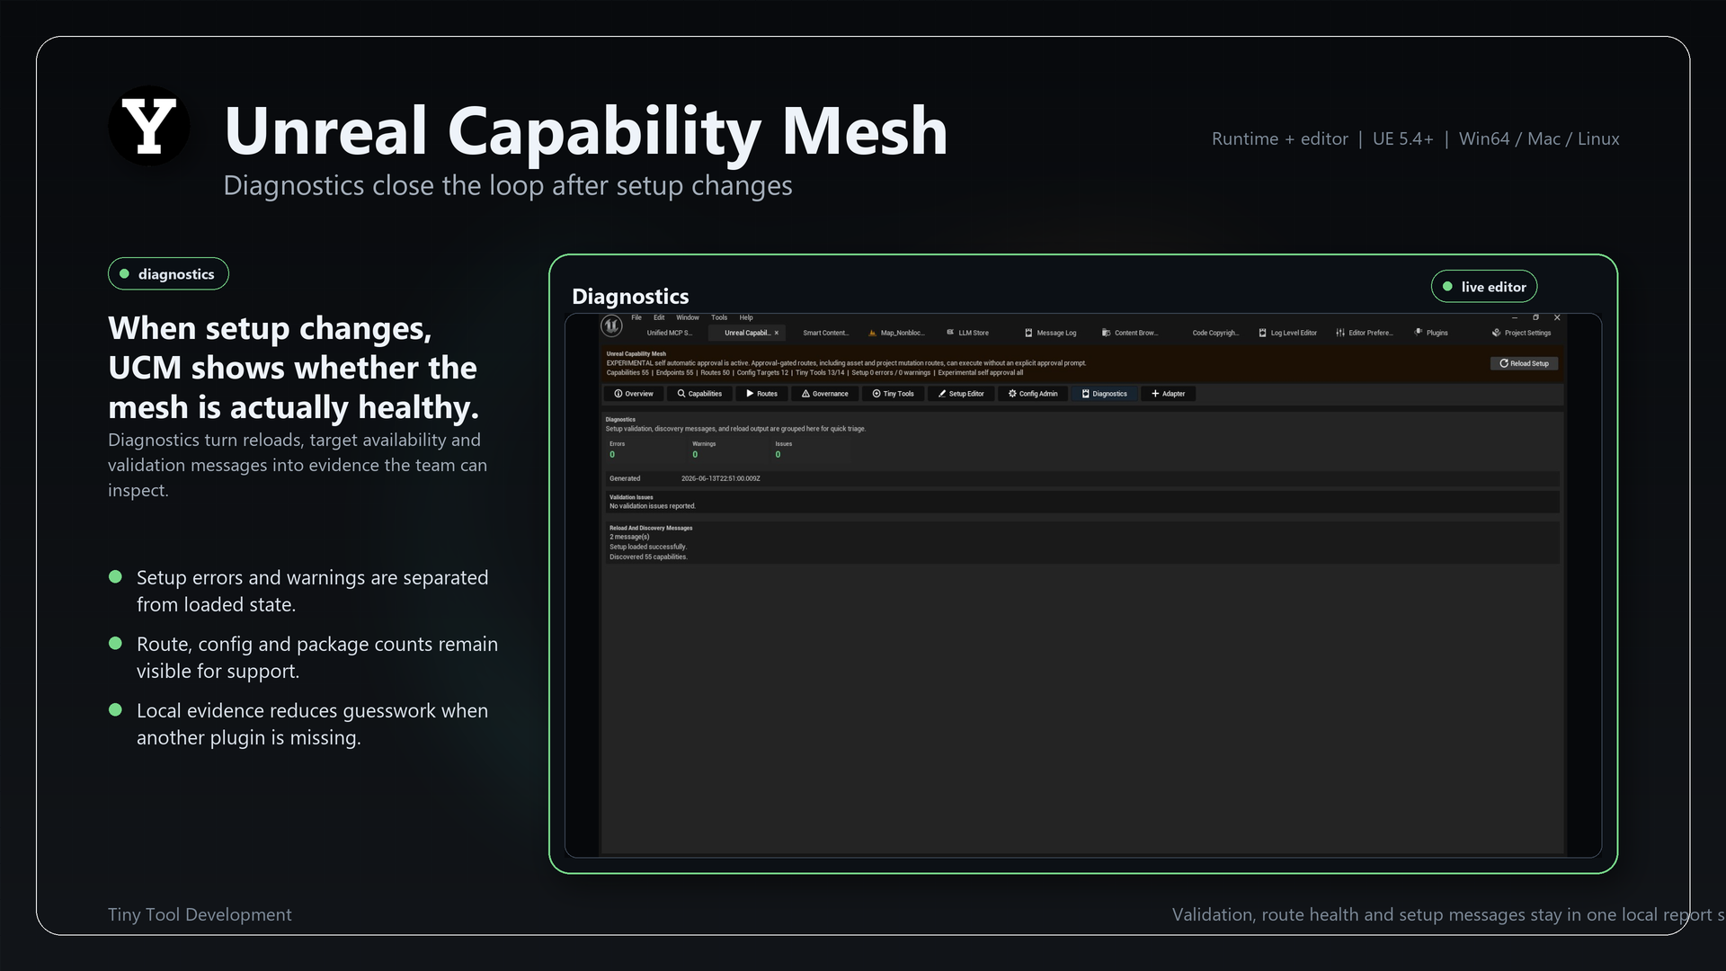The image size is (1726, 971).
Task: Open the Tiny Tools section
Action: (894, 394)
